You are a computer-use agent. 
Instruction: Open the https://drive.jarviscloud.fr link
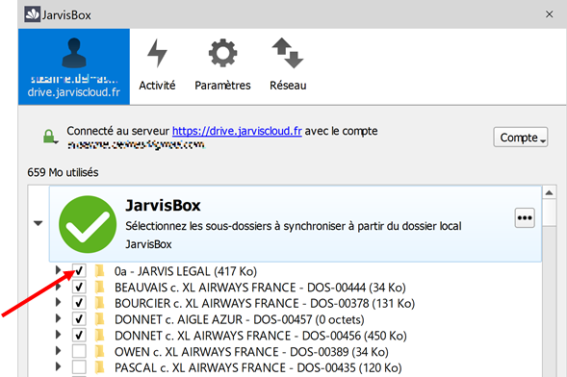(237, 131)
